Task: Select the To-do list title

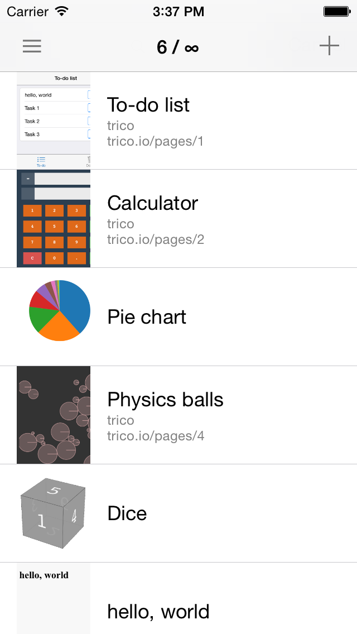Action: (x=148, y=105)
